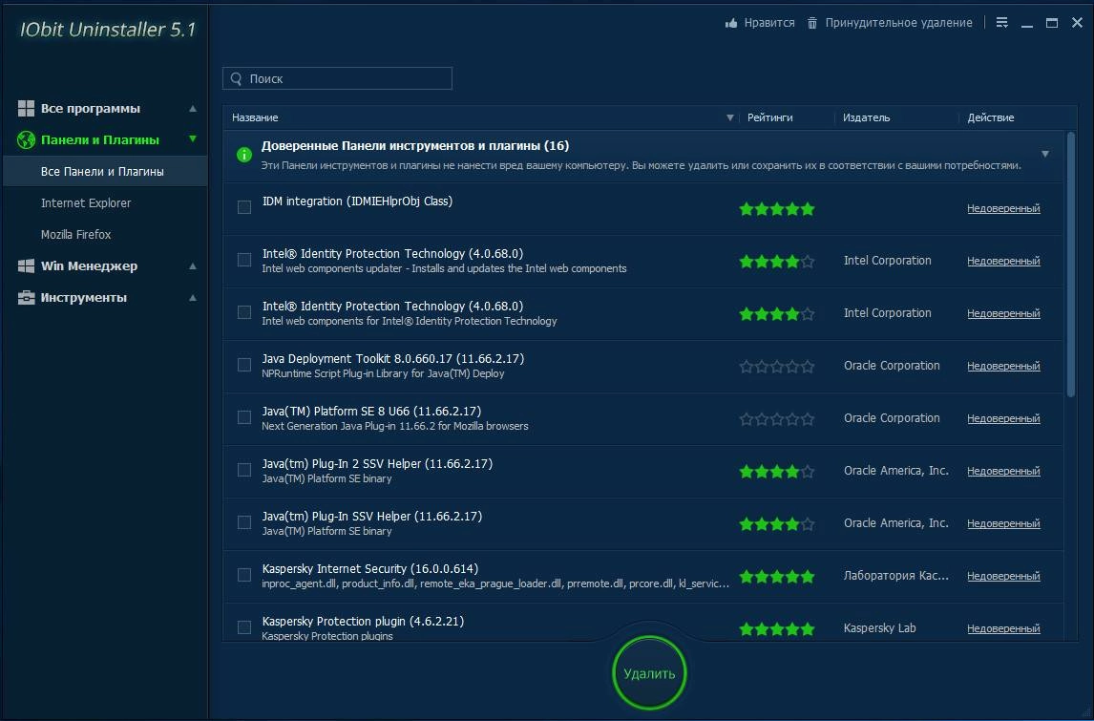Click the trash can Принудительное удаление icon
Viewport: 1094px width, 721px height.
[812, 23]
